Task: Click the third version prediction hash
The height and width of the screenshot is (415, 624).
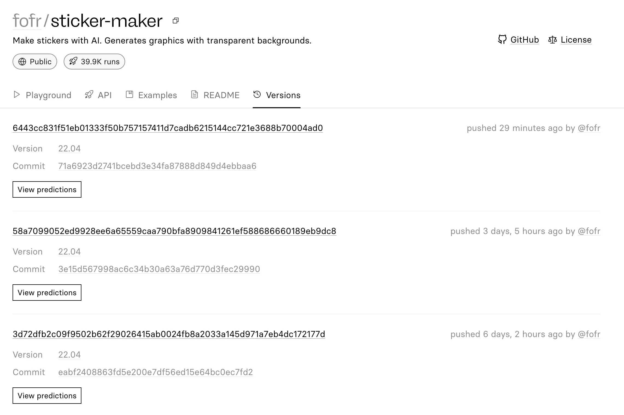Action: click(169, 334)
